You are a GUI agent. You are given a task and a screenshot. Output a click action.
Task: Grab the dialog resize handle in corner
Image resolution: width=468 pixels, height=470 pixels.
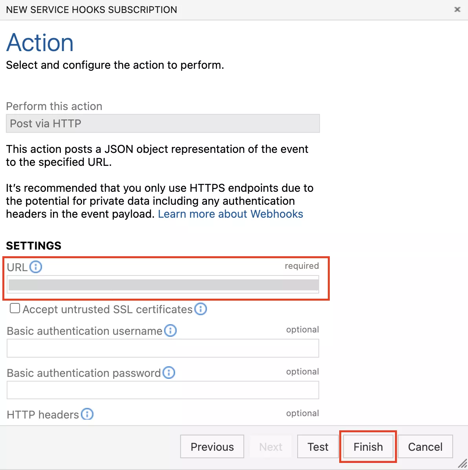[463, 464]
